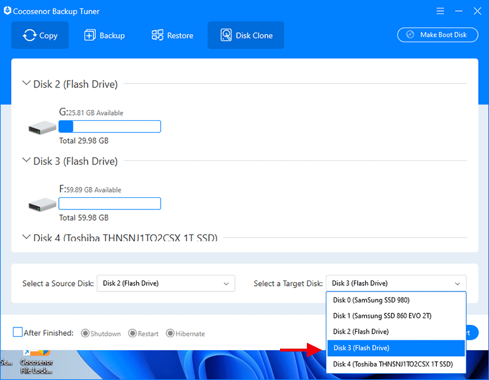This screenshot has width=489, height=380.
Task: Open the Copy tab
Action: (x=40, y=35)
